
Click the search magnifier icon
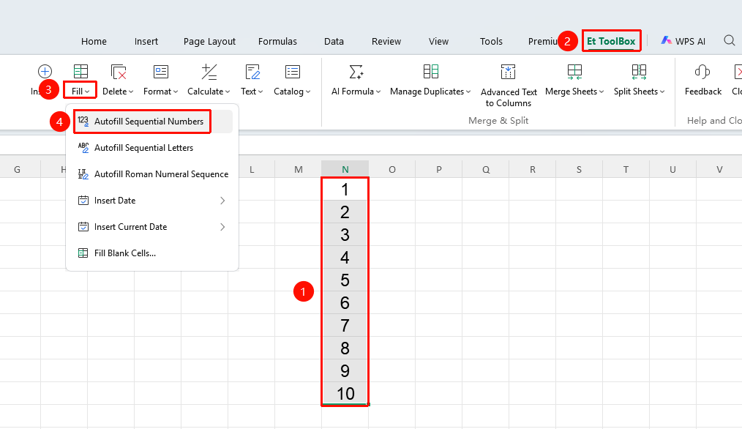(x=730, y=41)
